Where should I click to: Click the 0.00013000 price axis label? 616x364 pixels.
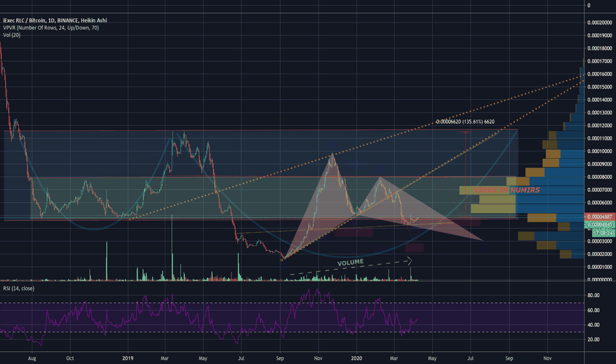tap(599, 113)
